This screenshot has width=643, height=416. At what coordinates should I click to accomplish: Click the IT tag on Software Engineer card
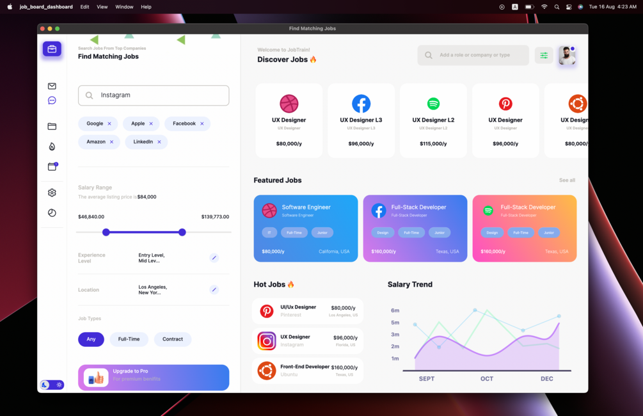point(269,232)
